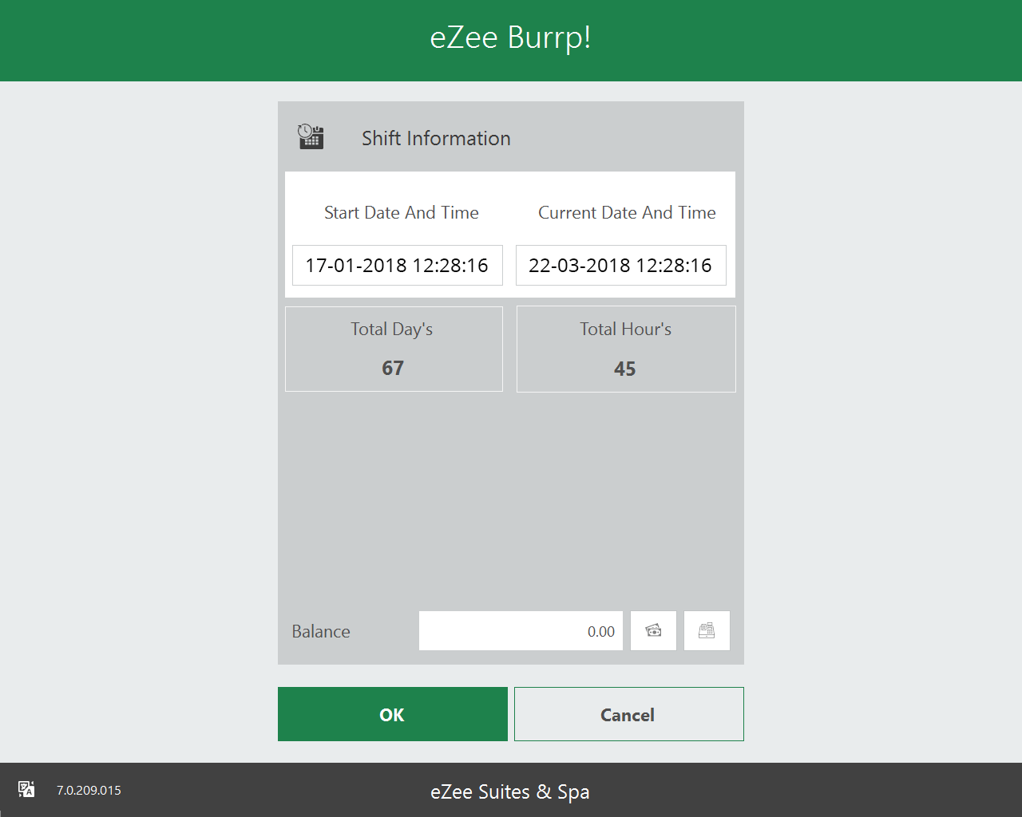Click the eZee Burrp! header title
The width and height of the screenshot is (1022, 817).
point(510,38)
